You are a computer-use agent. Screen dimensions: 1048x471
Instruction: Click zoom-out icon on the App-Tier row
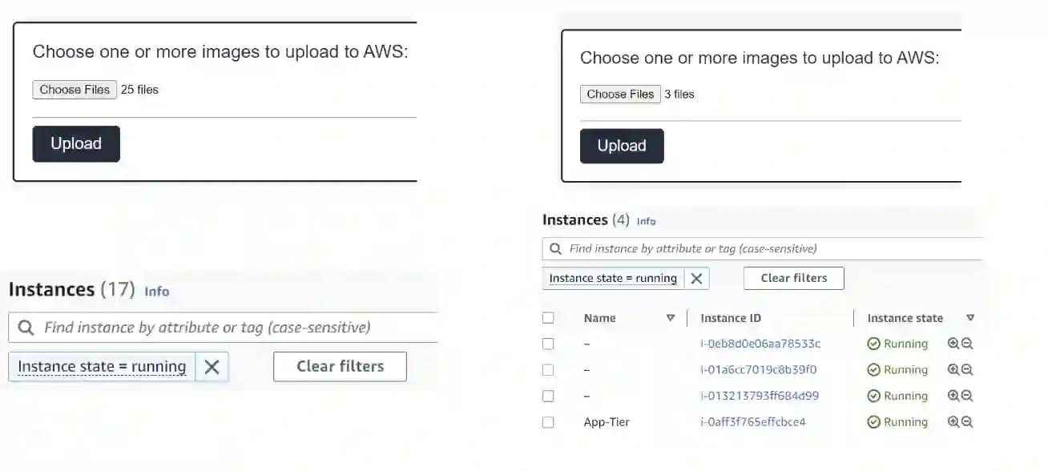point(967,422)
